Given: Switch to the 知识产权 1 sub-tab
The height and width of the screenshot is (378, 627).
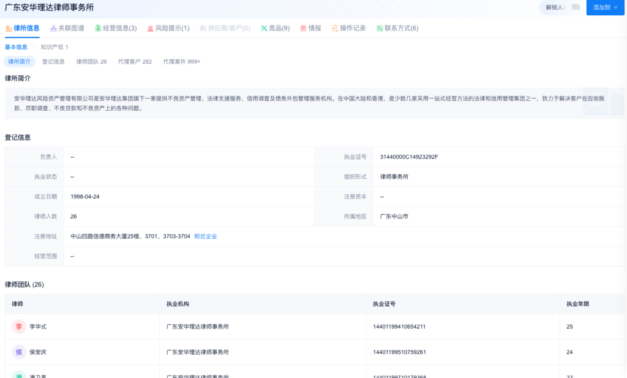Looking at the screenshot, I should (54, 47).
